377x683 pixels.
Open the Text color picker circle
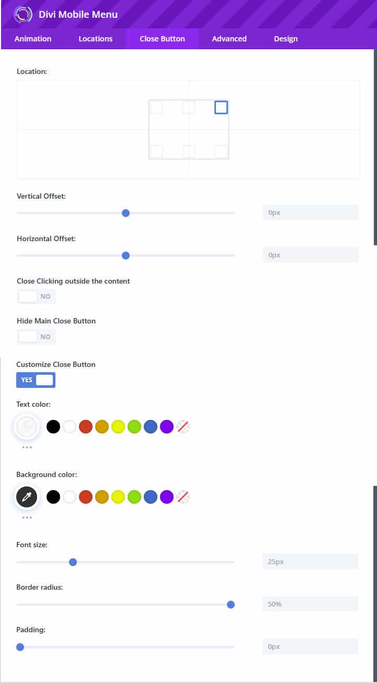(x=27, y=427)
